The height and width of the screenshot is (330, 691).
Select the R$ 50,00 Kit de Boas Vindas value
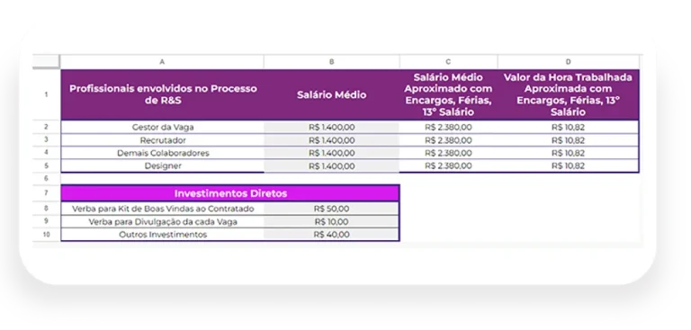pos(331,209)
